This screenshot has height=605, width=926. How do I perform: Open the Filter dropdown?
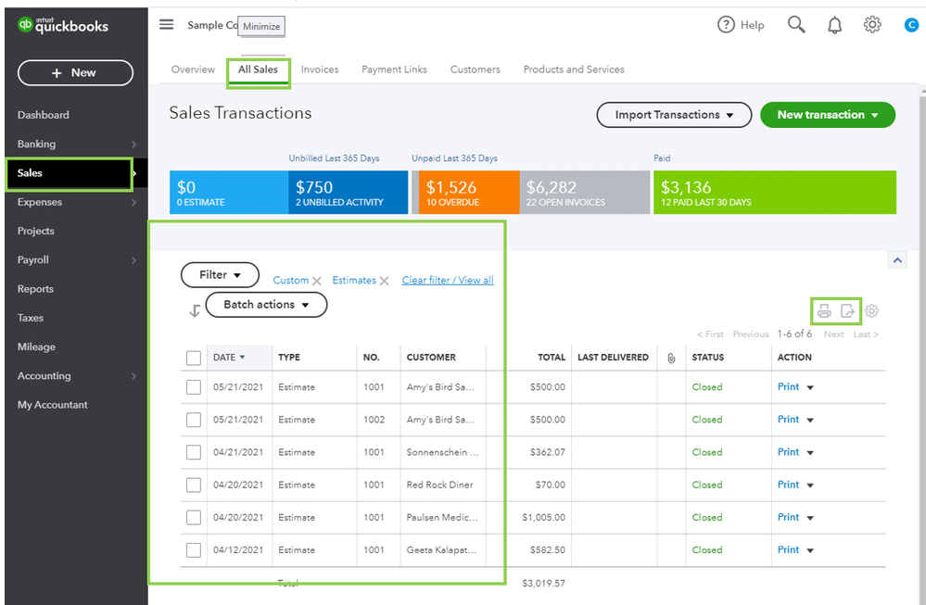pyautogui.click(x=220, y=275)
